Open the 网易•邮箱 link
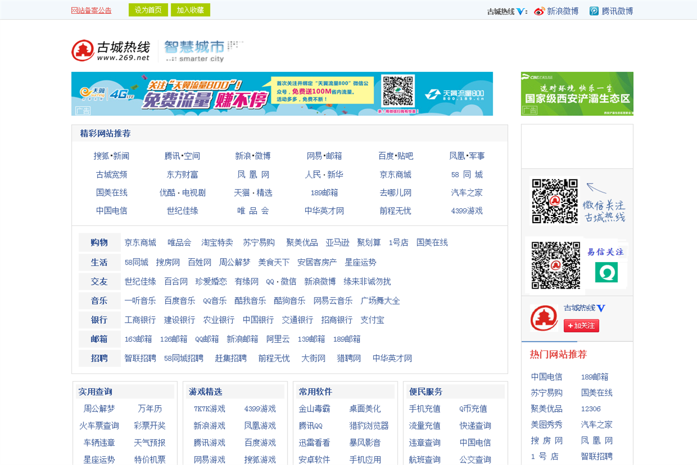 324,156
